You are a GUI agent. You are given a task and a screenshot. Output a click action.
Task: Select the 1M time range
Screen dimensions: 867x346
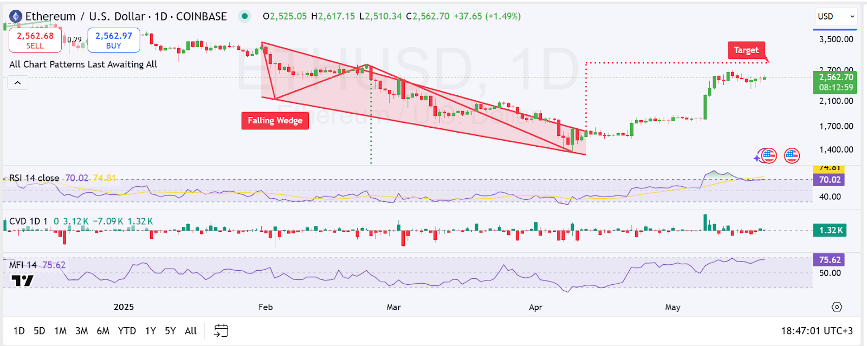pos(61,331)
